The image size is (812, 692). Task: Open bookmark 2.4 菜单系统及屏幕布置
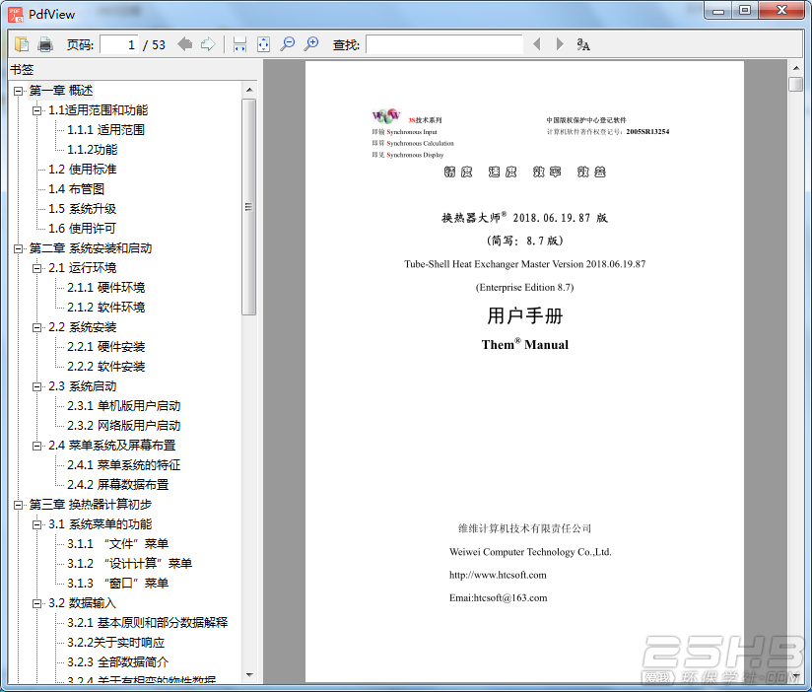(x=112, y=446)
